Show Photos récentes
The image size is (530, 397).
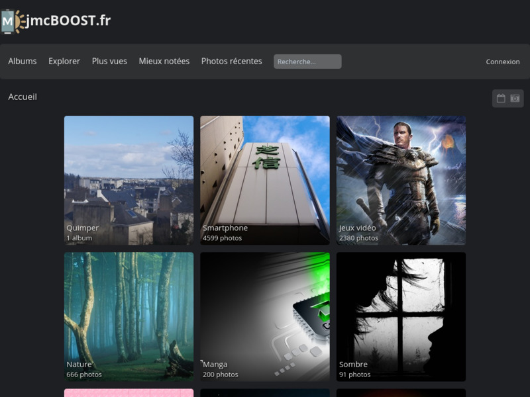[231, 62]
